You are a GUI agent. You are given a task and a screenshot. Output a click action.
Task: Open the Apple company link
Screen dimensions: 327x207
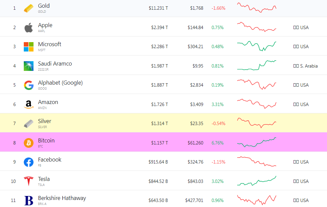(x=45, y=25)
